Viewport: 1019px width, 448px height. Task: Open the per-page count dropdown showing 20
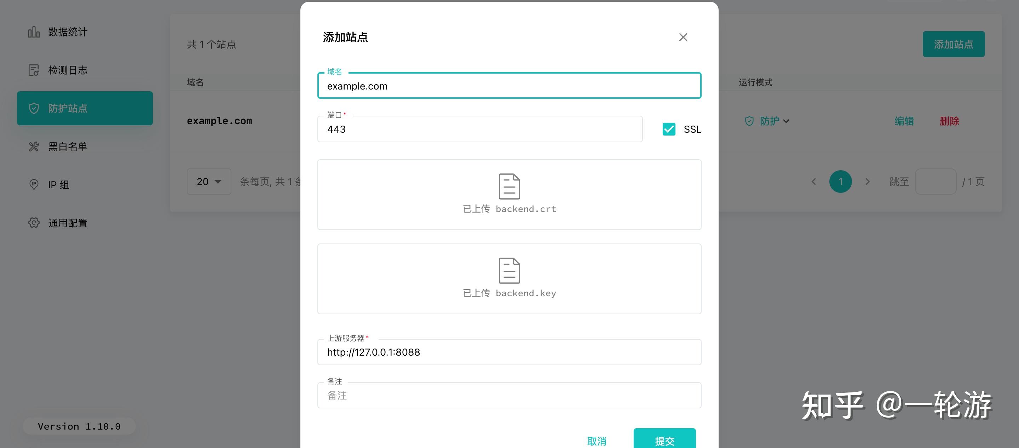[208, 181]
